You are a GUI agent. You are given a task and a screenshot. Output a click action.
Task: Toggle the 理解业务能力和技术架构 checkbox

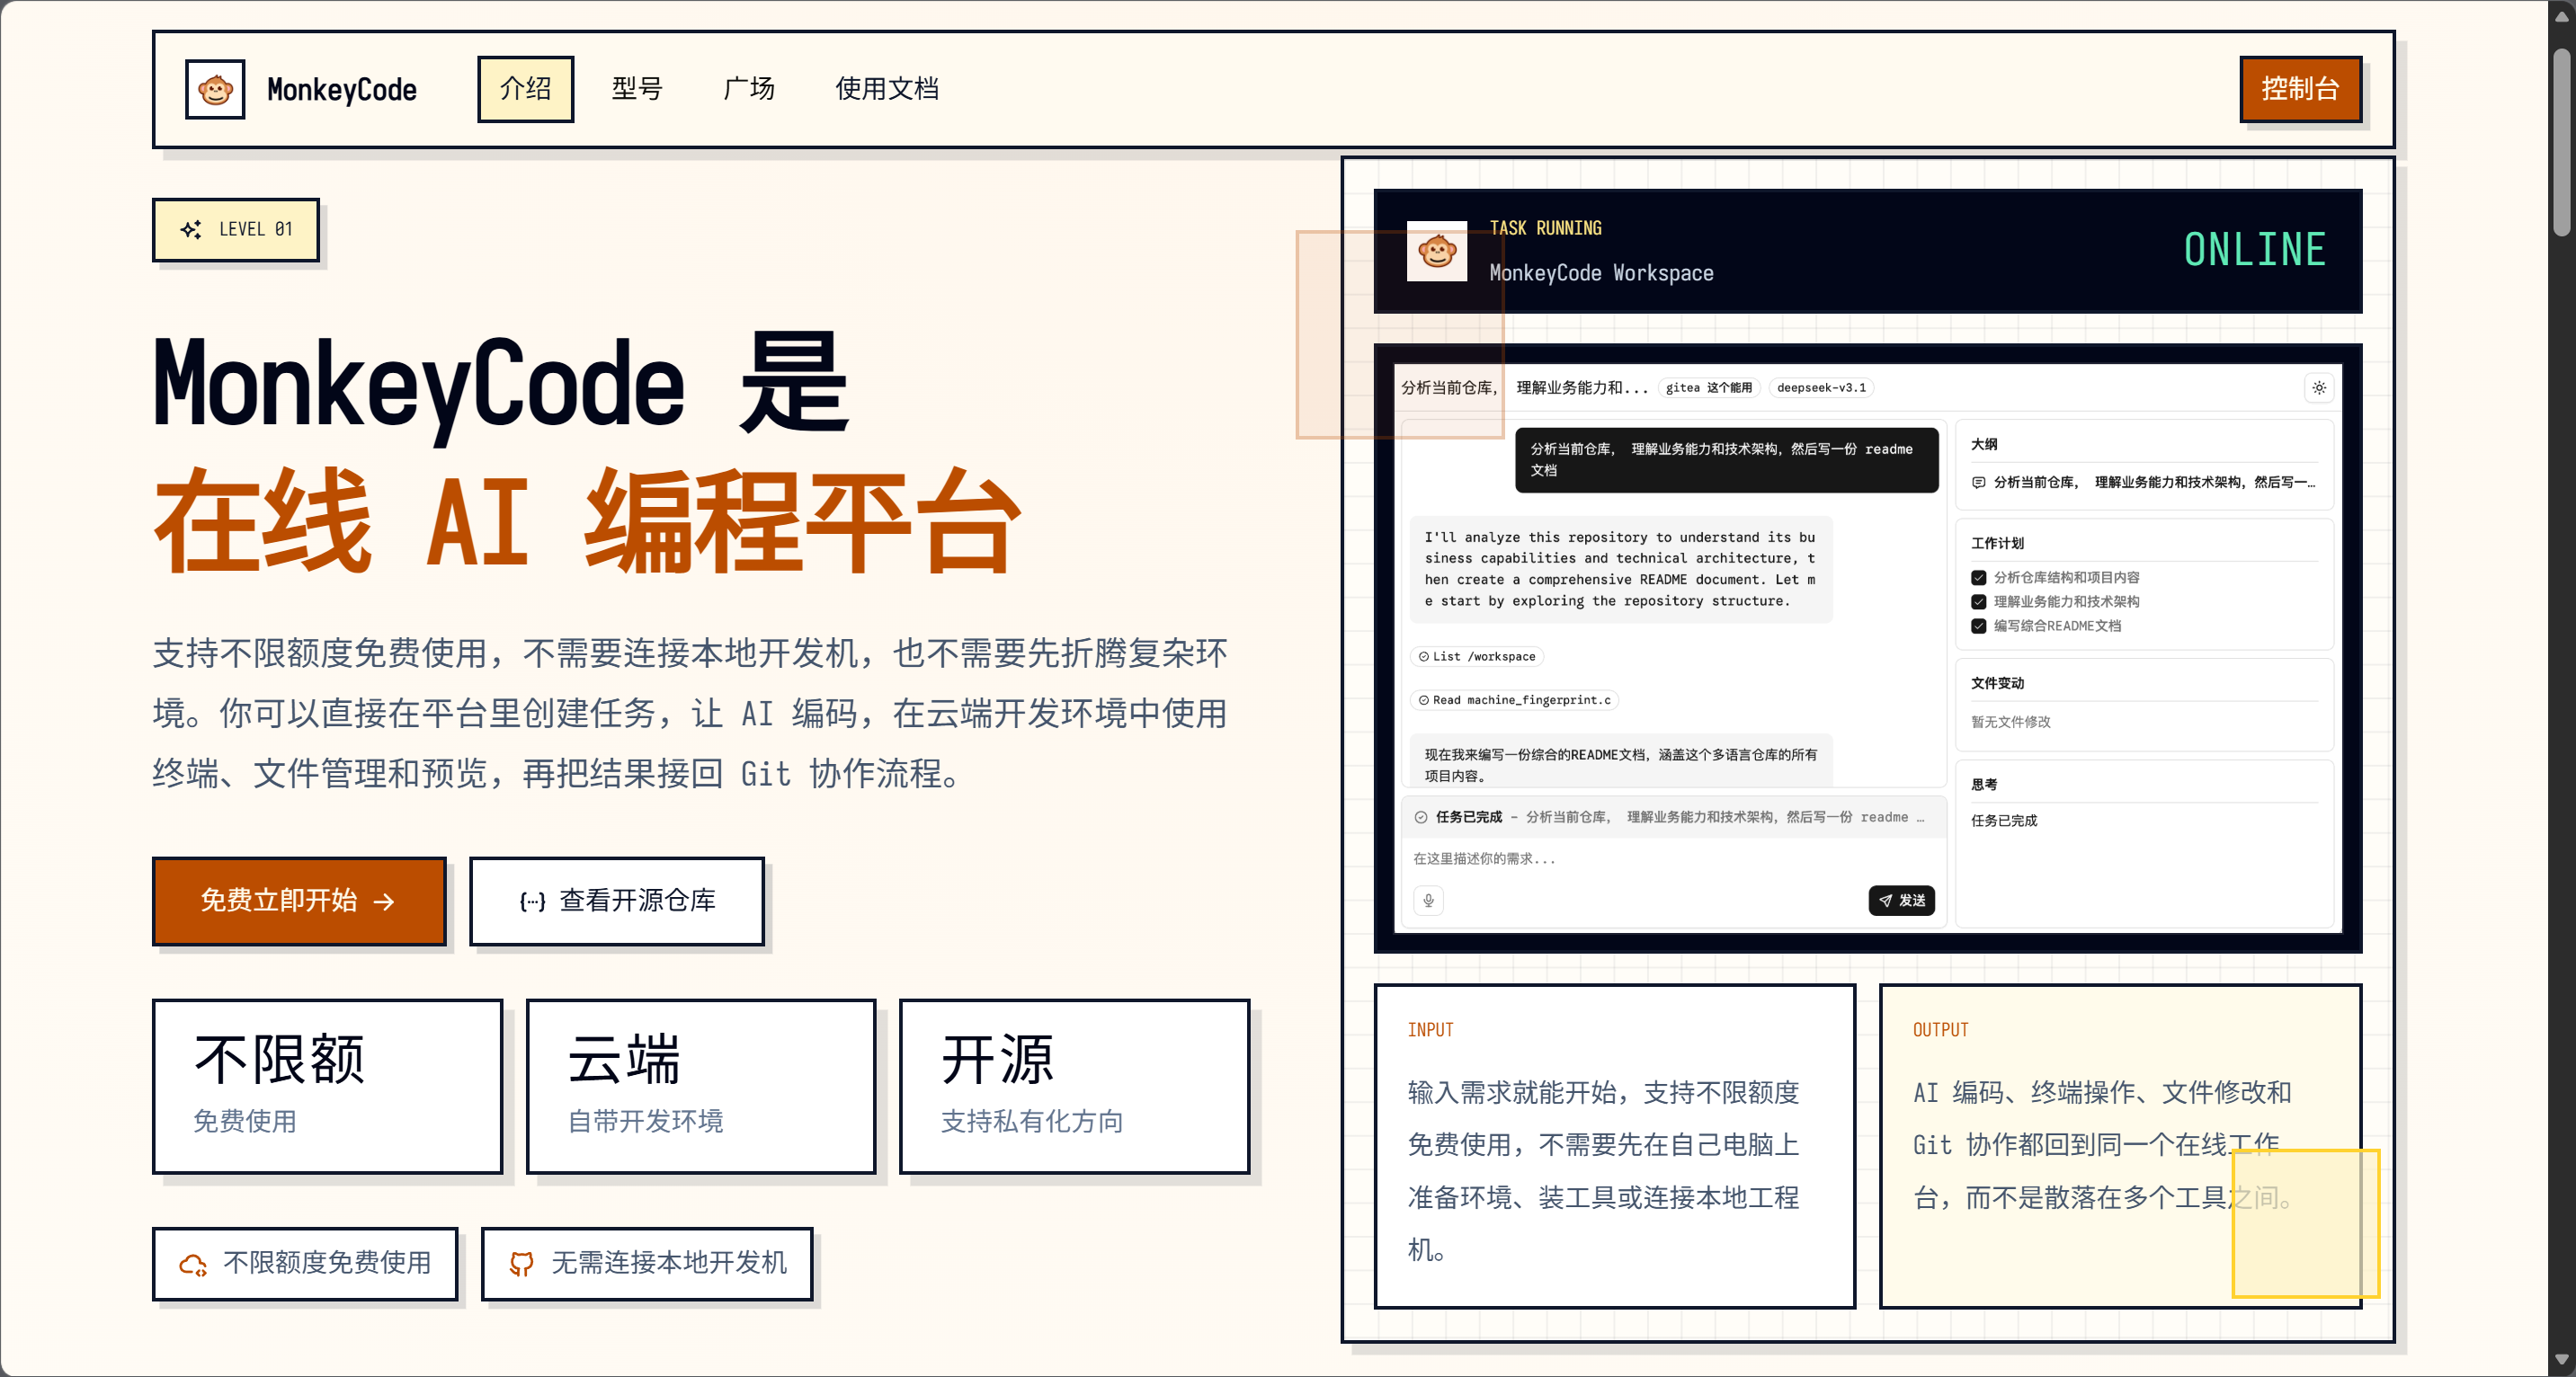click(1978, 601)
